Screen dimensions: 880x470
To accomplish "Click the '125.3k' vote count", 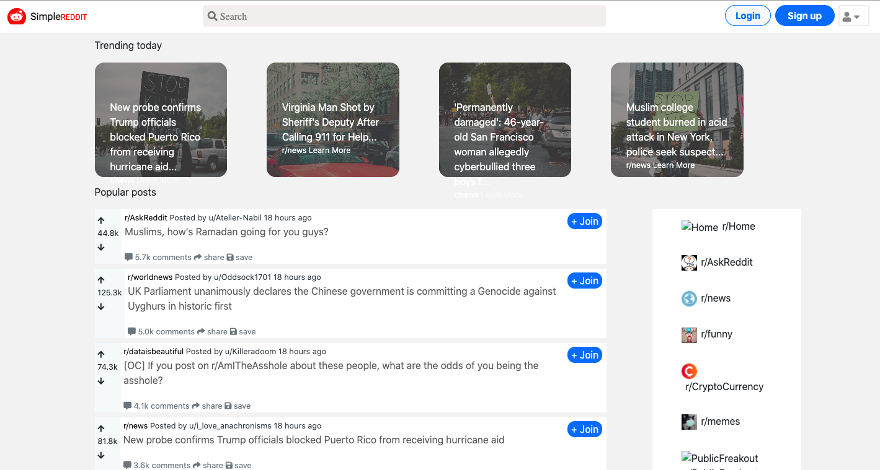I will [x=109, y=293].
